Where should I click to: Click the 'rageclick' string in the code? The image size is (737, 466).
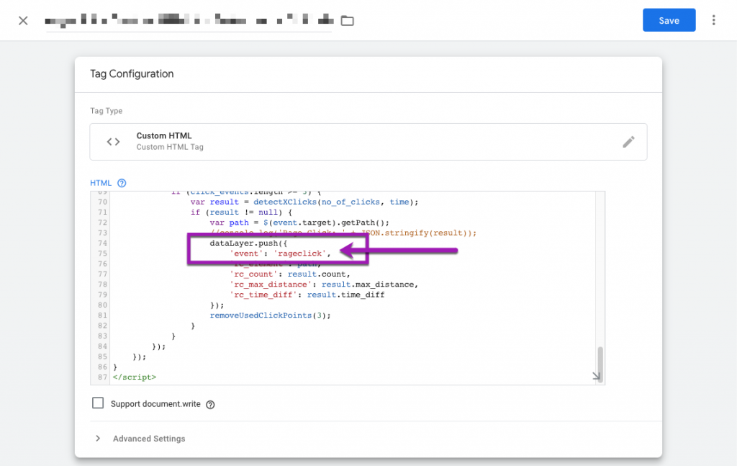click(x=299, y=254)
